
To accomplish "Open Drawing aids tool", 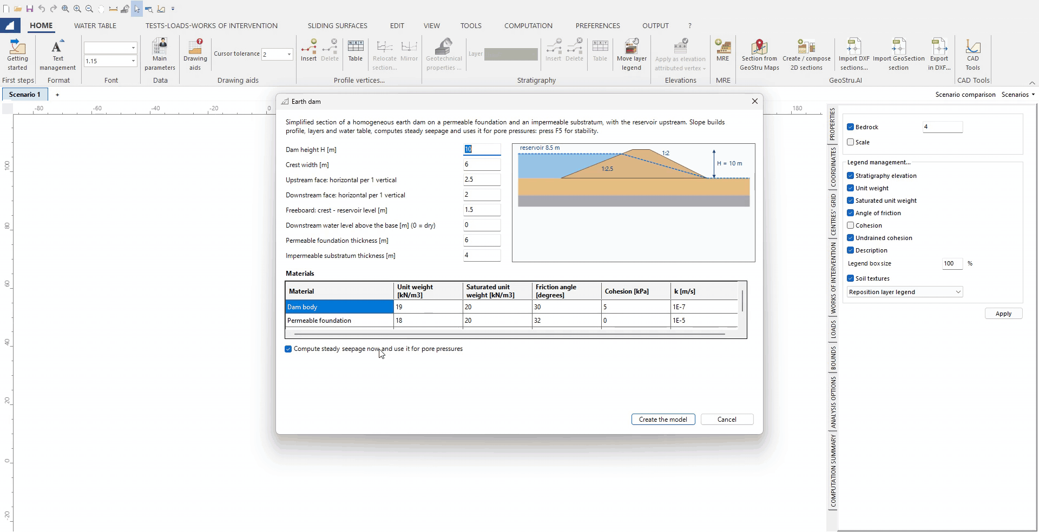I will (x=195, y=55).
